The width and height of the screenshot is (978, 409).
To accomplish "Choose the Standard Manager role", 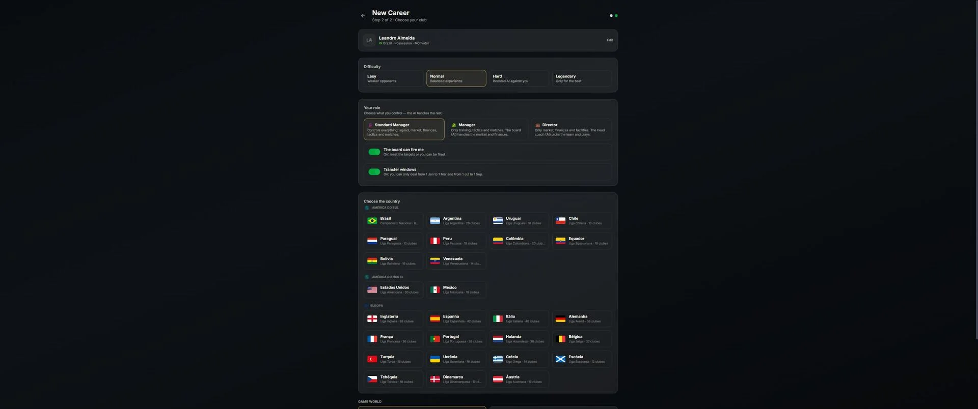I will tap(404, 130).
